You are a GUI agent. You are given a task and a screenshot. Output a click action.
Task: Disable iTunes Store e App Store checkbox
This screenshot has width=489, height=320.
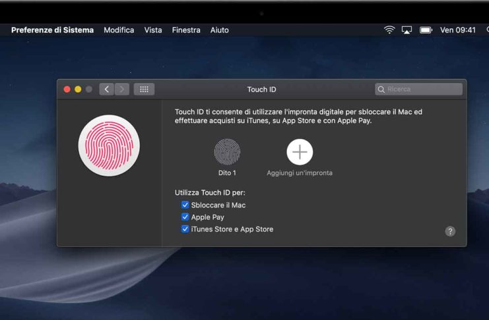click(x=185, y=229)
